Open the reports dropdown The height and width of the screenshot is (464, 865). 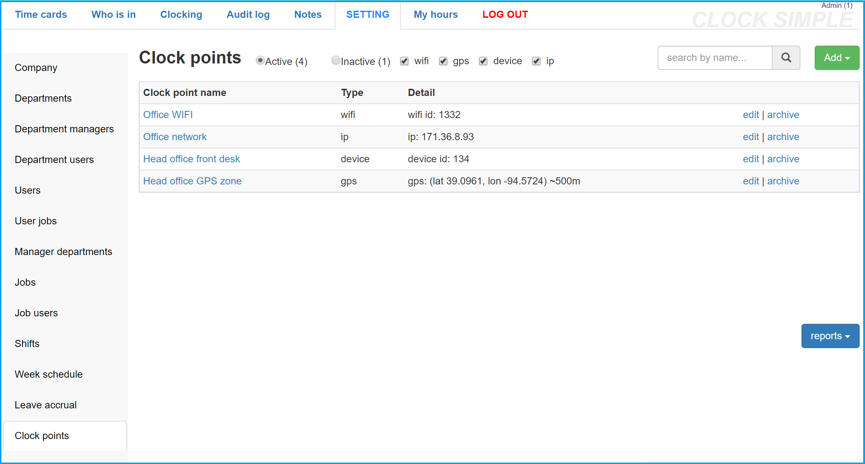point(830,336)
